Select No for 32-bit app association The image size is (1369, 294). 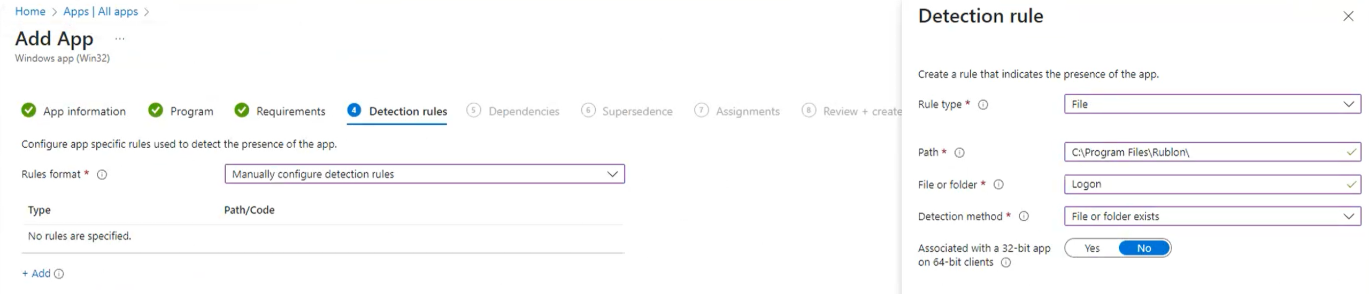1143,249
